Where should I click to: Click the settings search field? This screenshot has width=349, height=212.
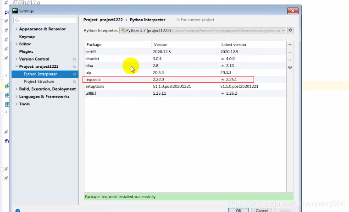tap(45, 20)
